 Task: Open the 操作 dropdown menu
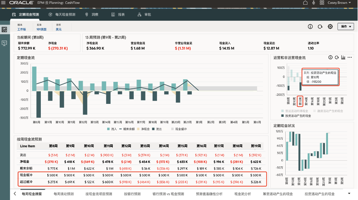click(345, 27)
